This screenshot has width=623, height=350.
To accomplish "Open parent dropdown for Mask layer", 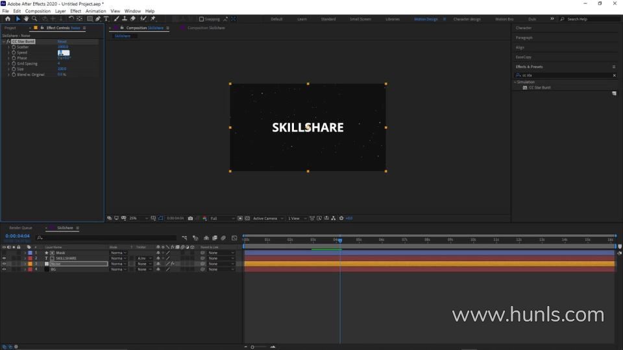I will point(221,253).
